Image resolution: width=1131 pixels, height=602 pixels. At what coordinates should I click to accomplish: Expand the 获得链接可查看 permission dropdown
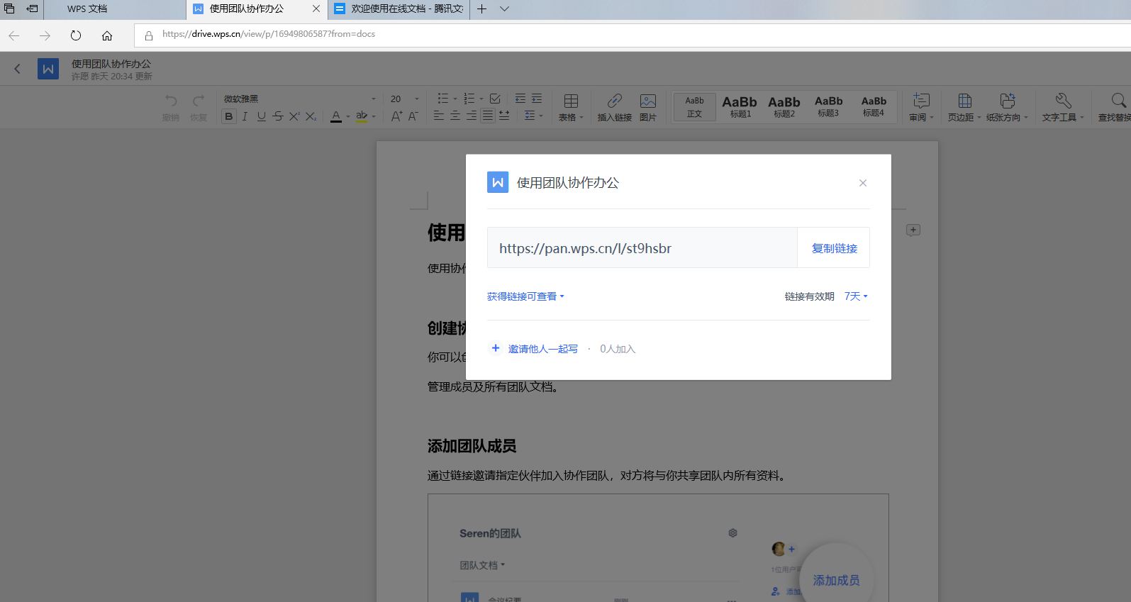click(x=525, y=296)
